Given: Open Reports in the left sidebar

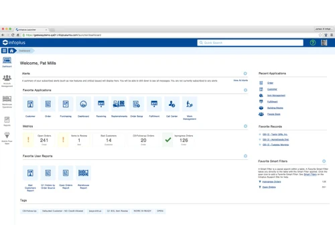Looking at the screenshot, I should pyautogui.click(x=7, y=121).
